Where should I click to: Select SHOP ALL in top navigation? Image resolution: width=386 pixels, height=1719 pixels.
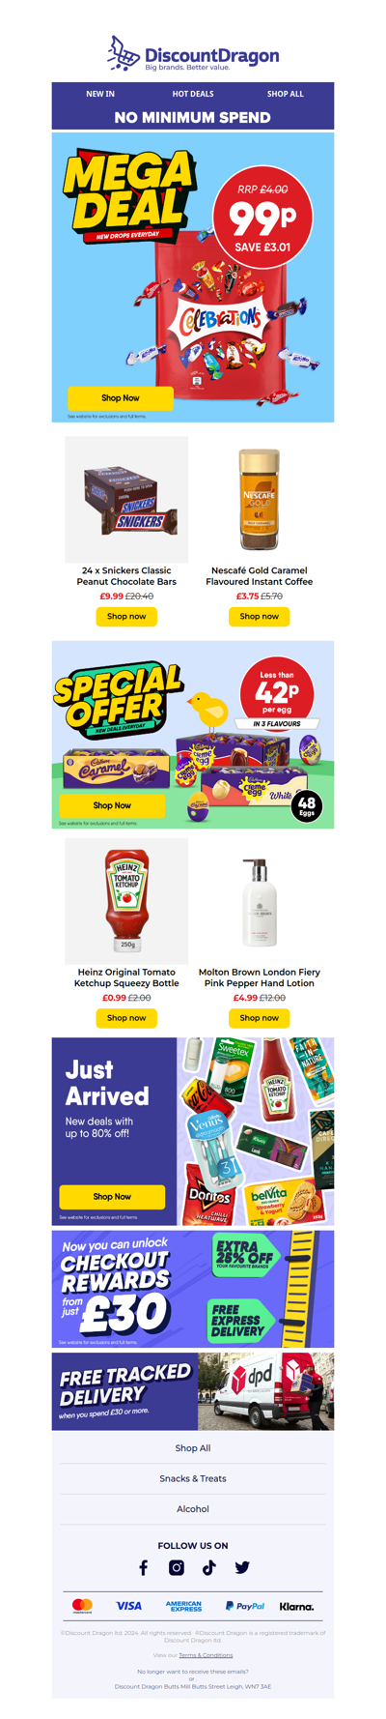point(286,94)
